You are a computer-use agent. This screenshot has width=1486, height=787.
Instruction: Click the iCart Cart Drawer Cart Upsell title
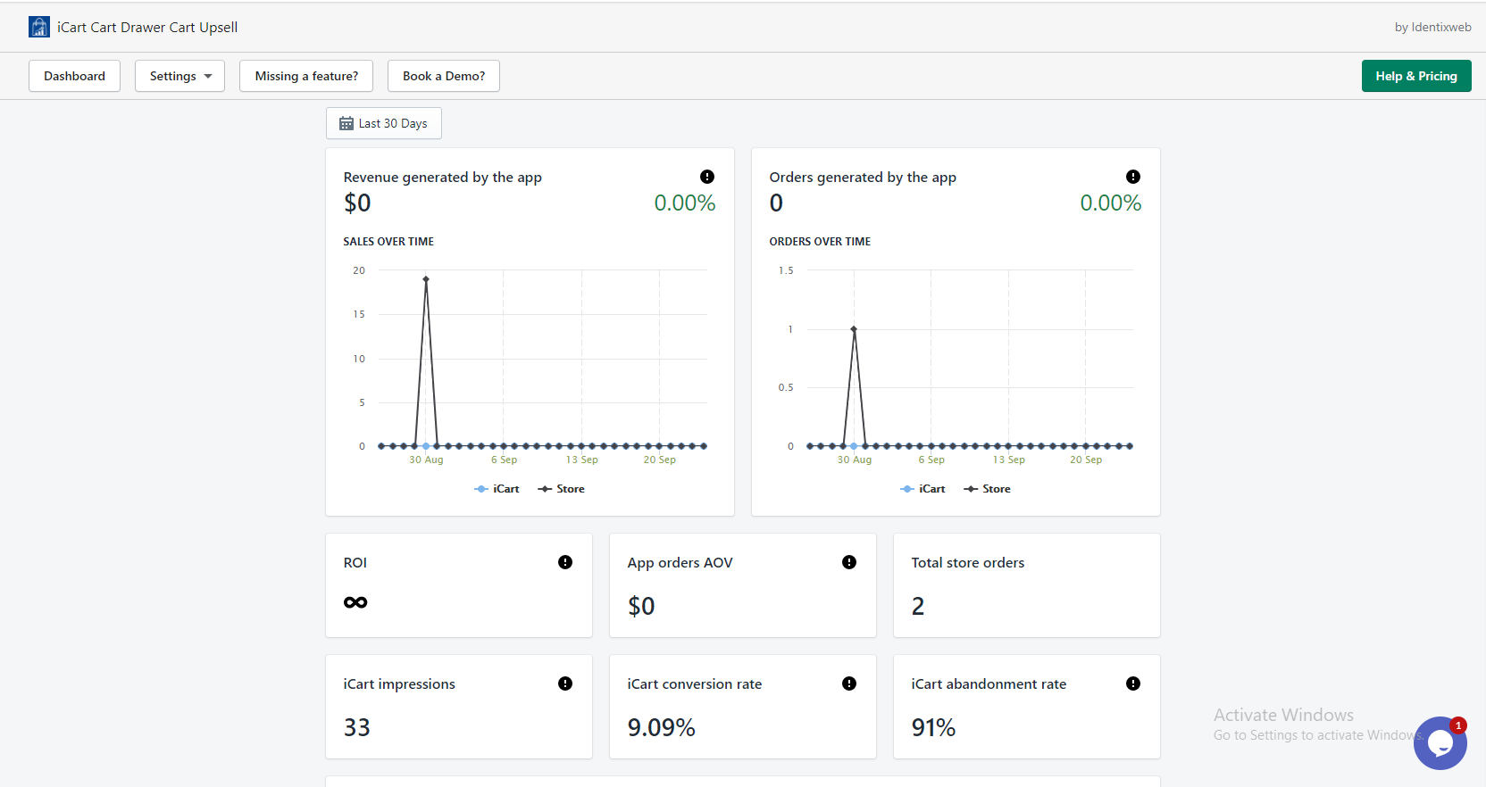pos(147,27)
